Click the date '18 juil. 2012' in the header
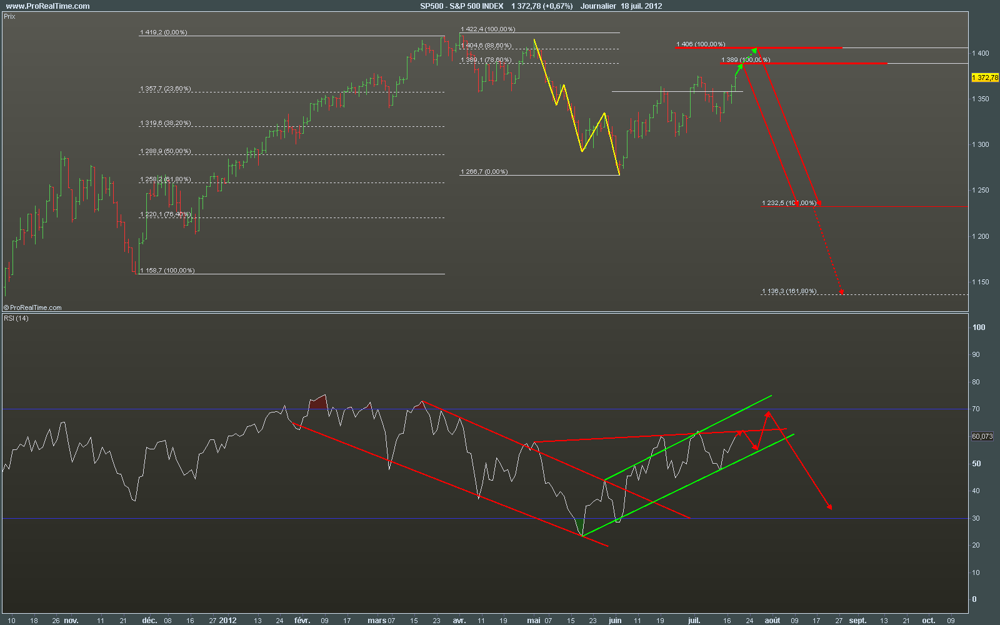Image resolution: width=1000 pixels, height=625 pixels. click(x=641, y=6)
